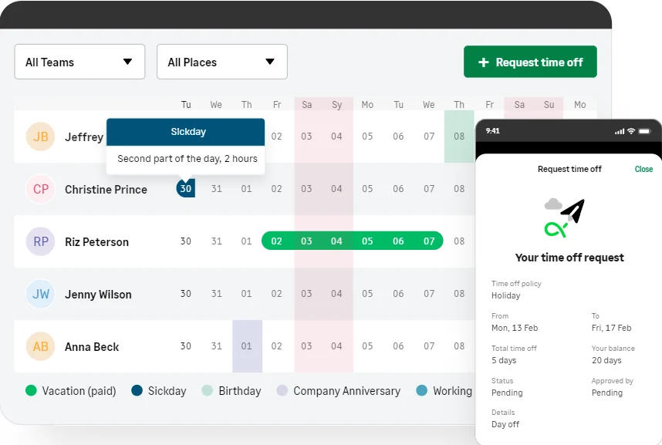662x445 pixels.
Task: Select the Mo column header
Action: (366, 105)
